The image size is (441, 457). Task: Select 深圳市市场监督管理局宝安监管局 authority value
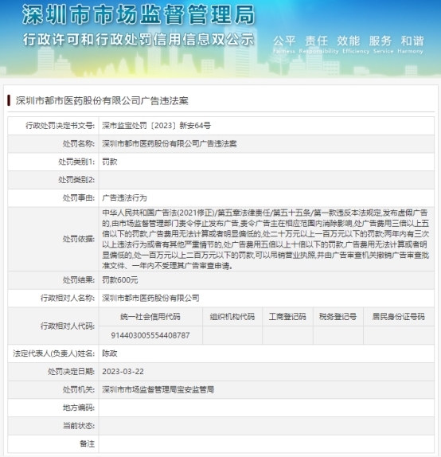(158, 389)
